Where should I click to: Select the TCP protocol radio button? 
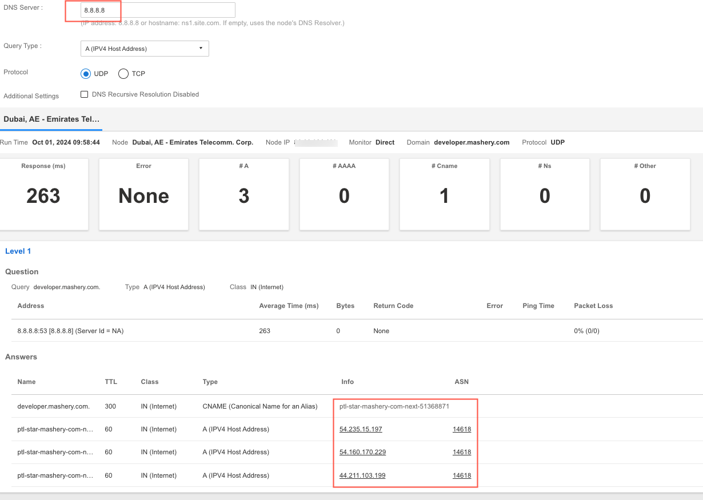[123, 74]
